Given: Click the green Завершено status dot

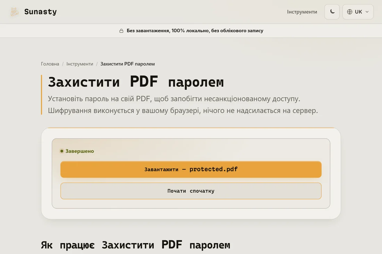Looking at the screenshot, I should (x=61, y=151).
